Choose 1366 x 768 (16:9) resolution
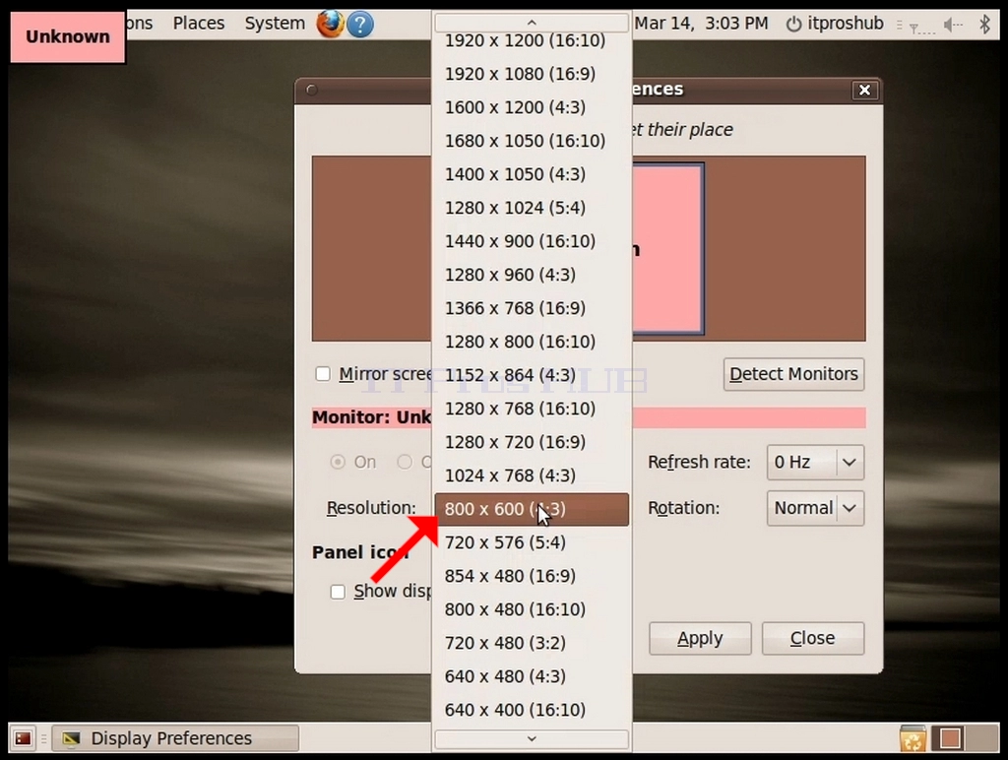This screenshot has width=1008, height=760. pyautogui.click(x=532, y=308)
